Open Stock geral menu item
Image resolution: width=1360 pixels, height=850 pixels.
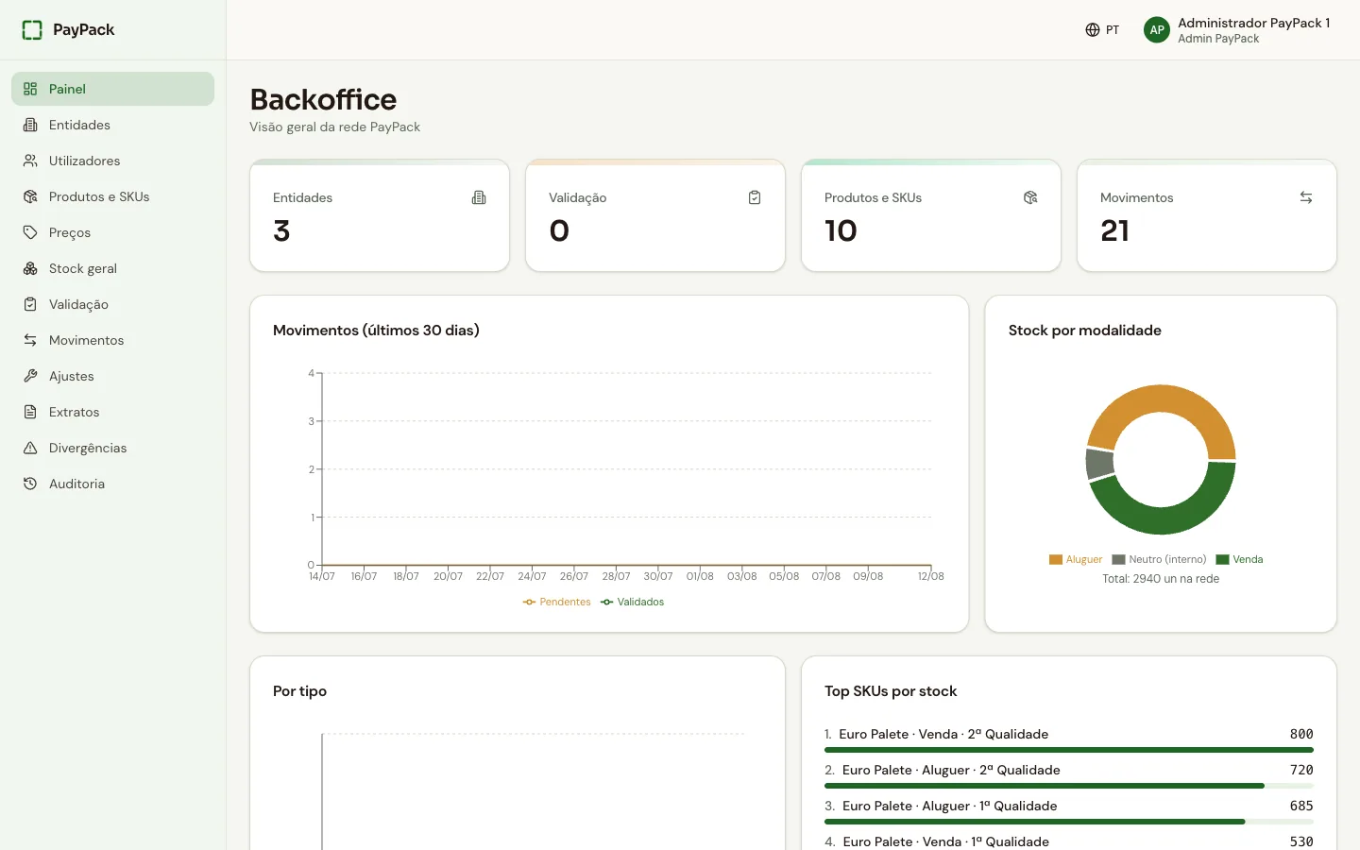[112, 268]
